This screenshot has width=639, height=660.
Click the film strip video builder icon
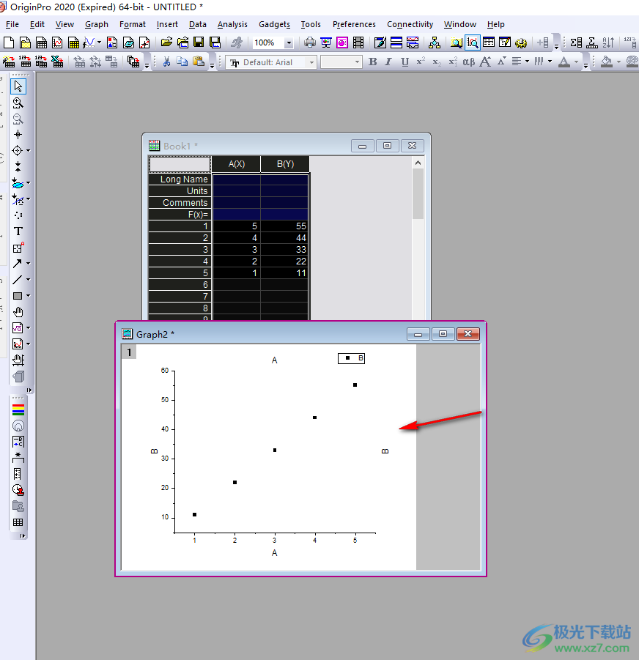click(358, 42)
